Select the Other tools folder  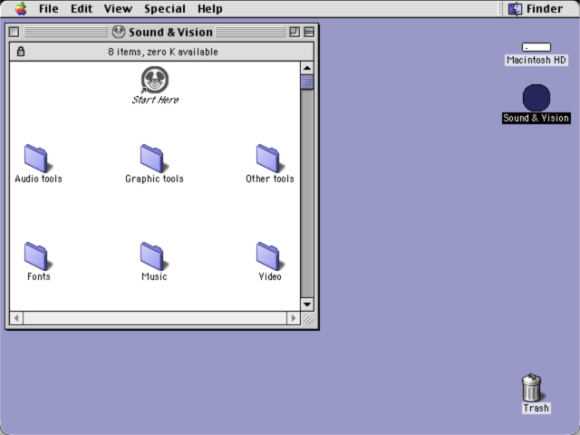(x=270, y=159)
